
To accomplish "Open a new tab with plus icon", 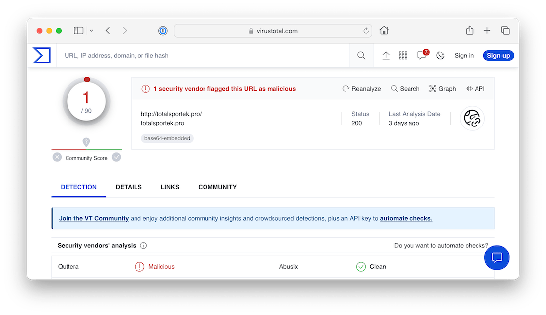I will pos(487,31).
